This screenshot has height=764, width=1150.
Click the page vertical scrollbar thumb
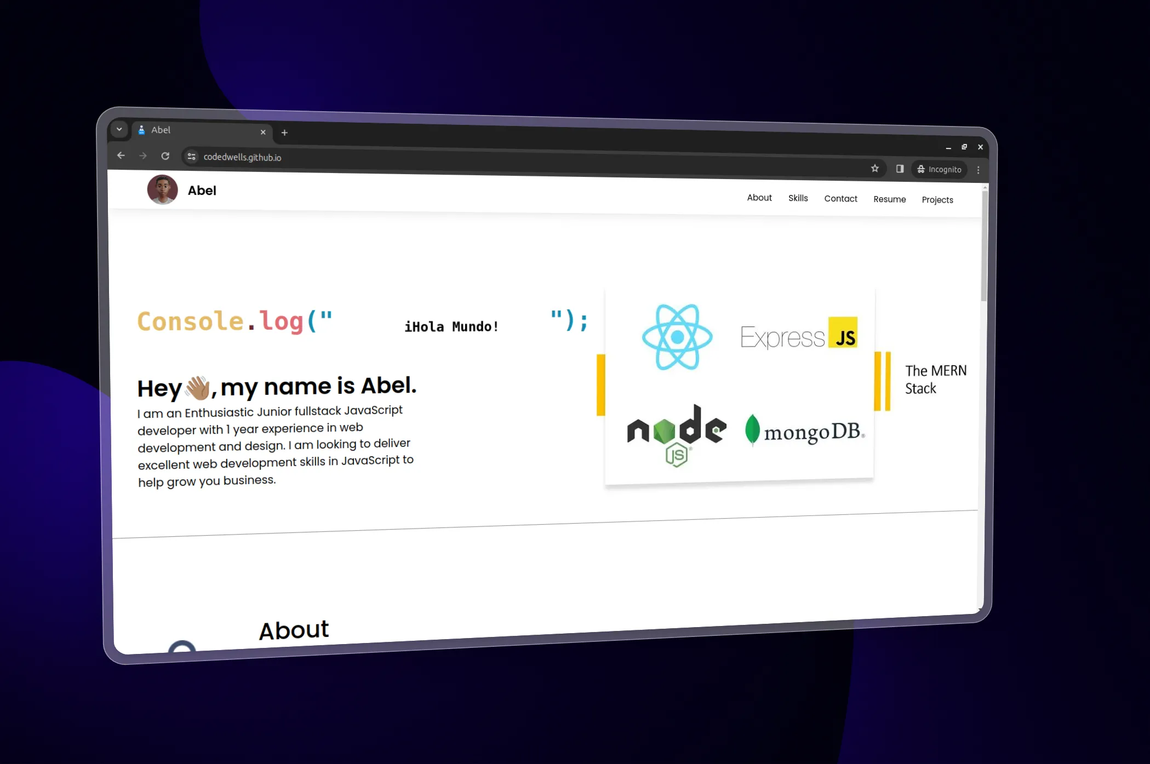(984, 245)
